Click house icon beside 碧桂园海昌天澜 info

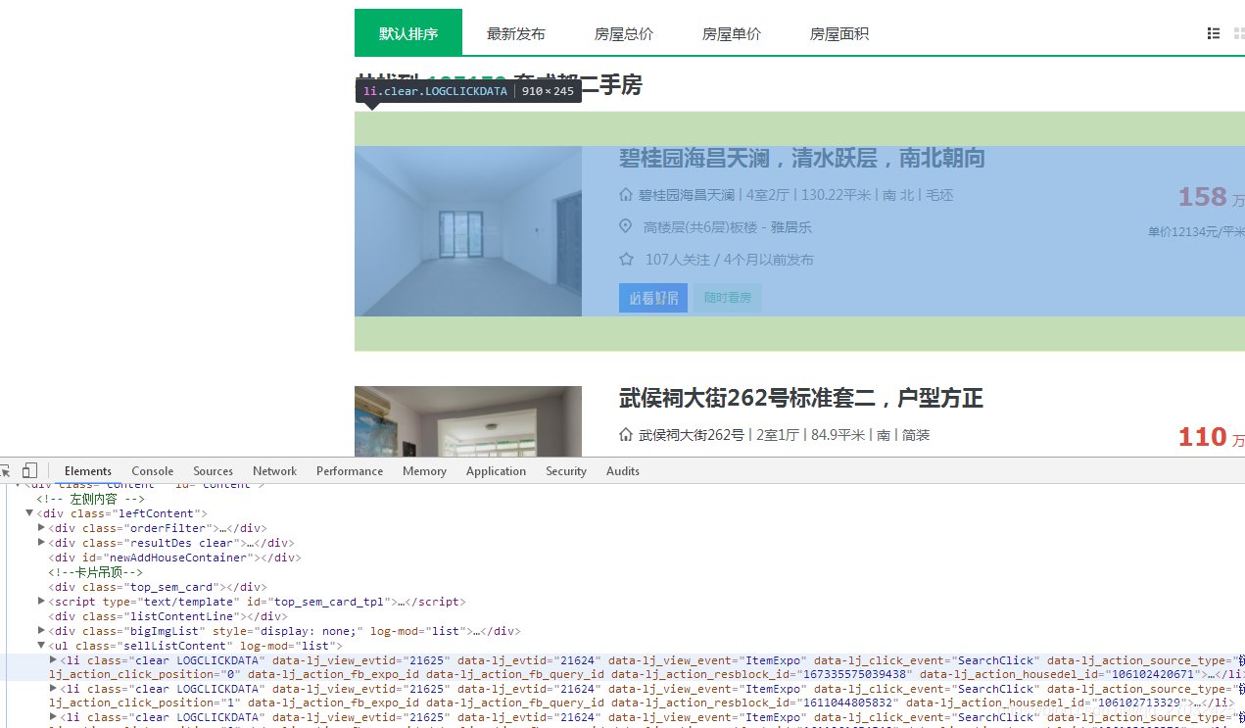[626, 195]
